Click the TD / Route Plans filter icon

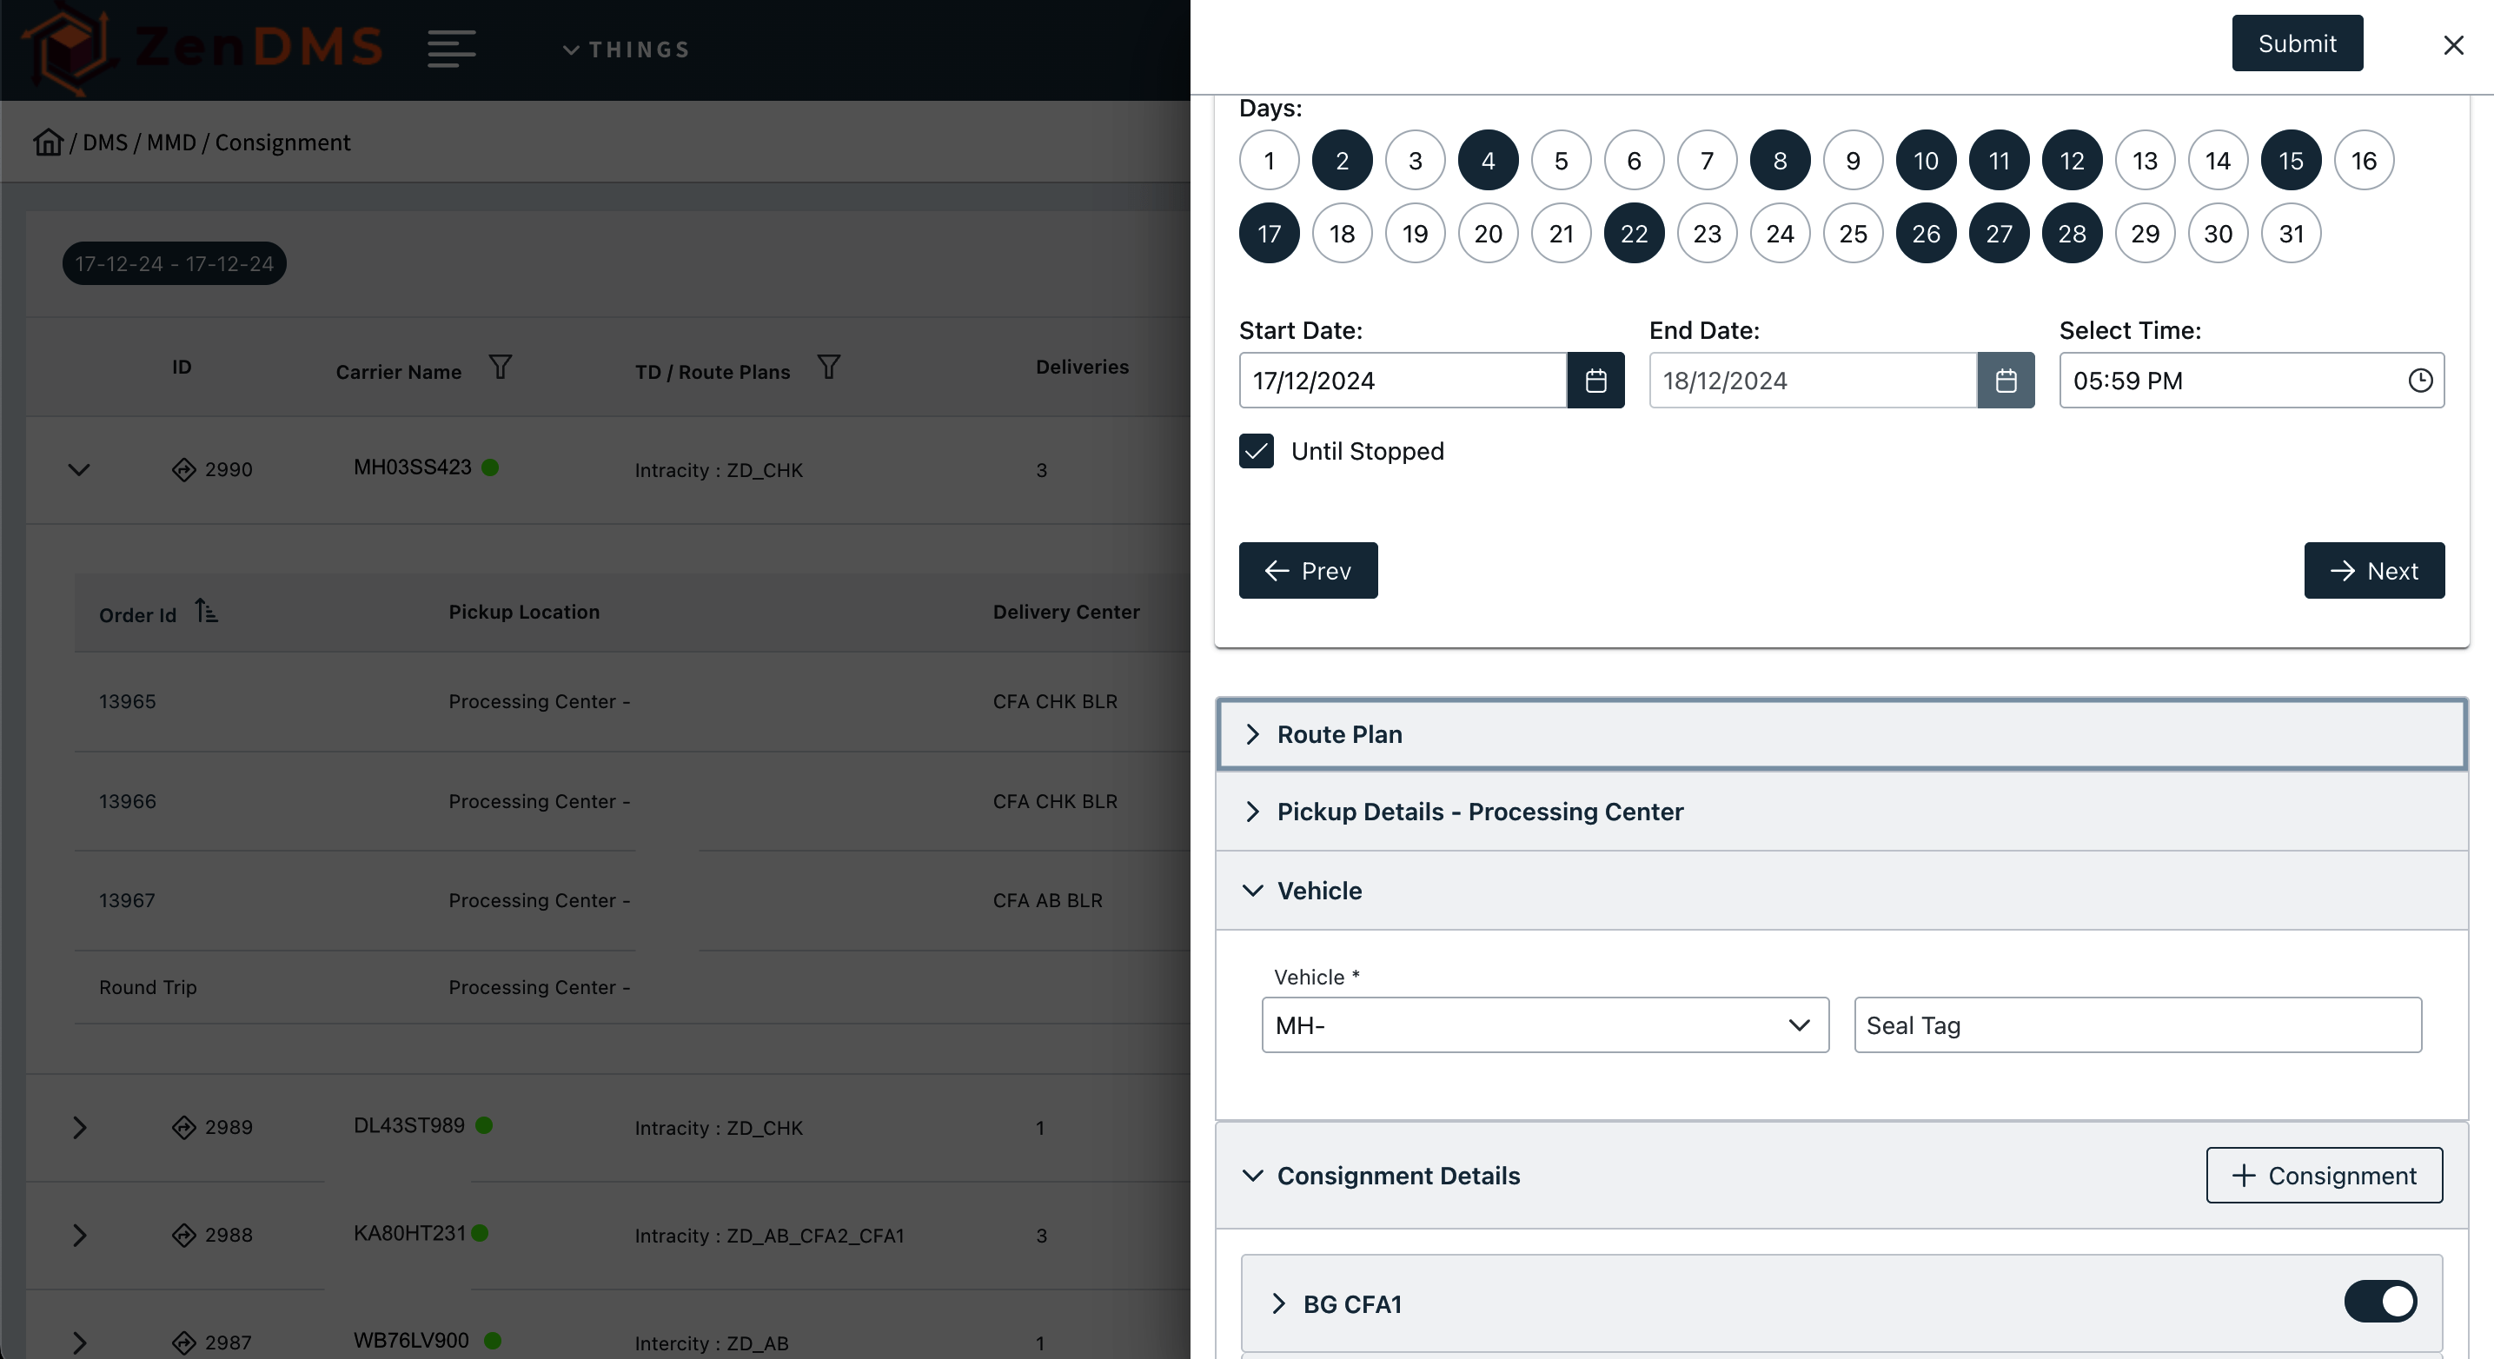click(x=828, y=368)
